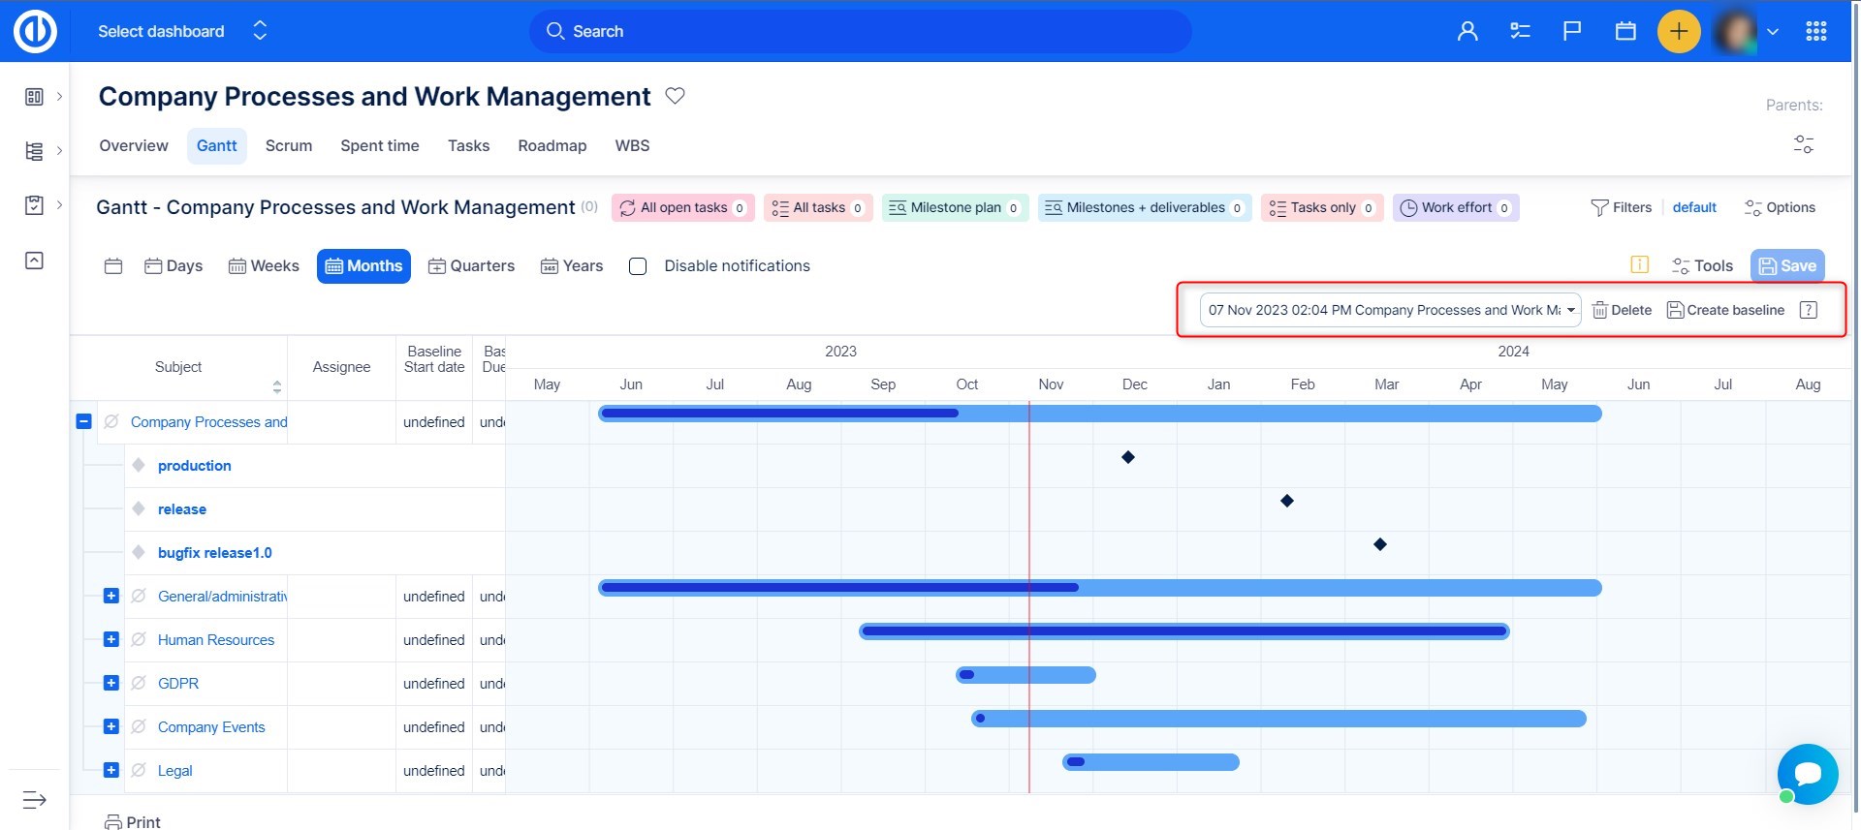Open the calendar icon in top bar

click(x=1625, y=31)
